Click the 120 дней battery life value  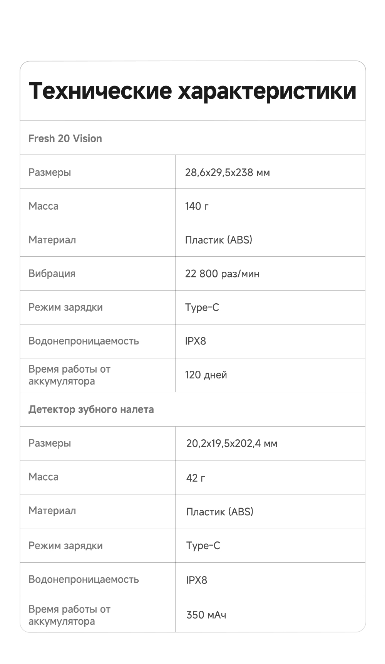pos(206,375)
